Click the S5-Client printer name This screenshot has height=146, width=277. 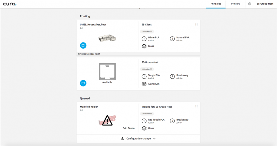click(x=147, y=25)
